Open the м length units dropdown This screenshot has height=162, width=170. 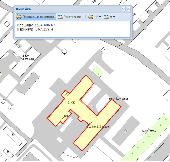109,17
